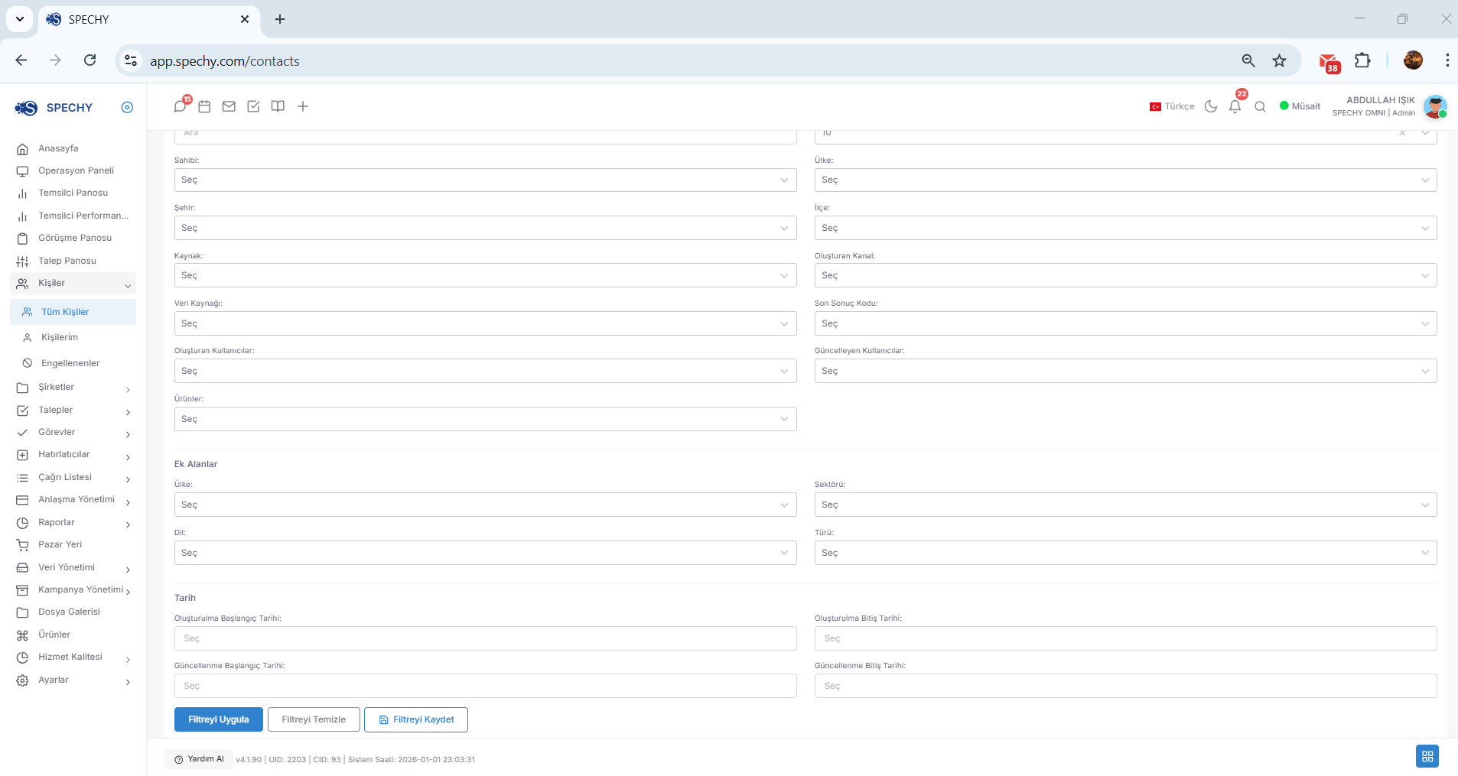Open the Dil dropdown
This screenshot has height=776, width=1458.
[x=485, y=553]
